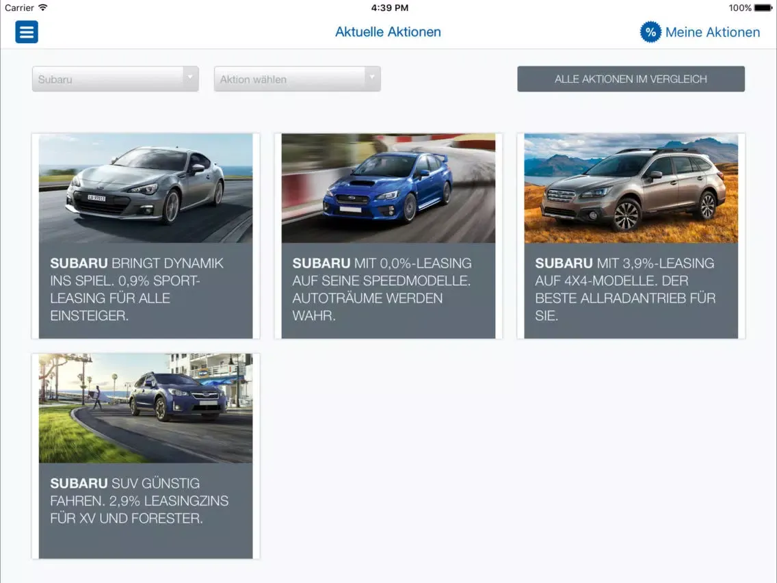The width and height of the screenshot is (777, 583).
Task: Open the blue WRX STI car image
Action: click(388, 188)
